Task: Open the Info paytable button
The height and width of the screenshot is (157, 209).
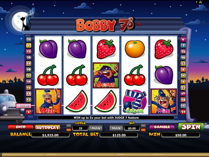Action: click(x=21, y=127)
